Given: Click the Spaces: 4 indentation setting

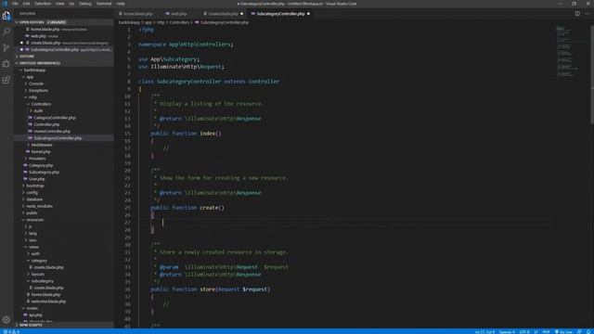Looking at the screenshot, I should (x=507, y=332).
